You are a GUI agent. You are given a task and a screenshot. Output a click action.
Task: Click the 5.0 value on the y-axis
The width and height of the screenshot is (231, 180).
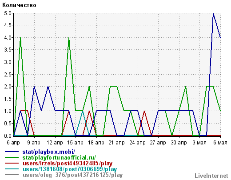(8, 13)
